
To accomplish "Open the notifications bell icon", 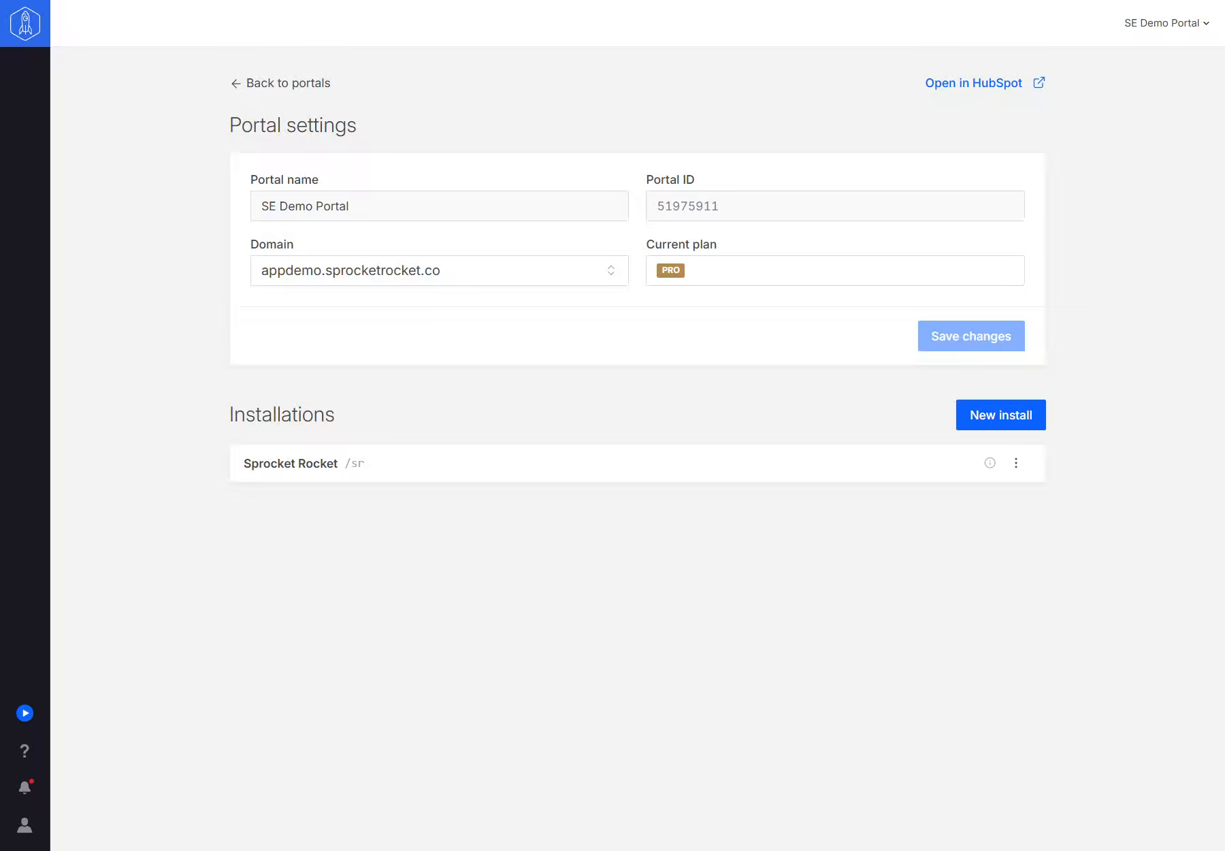I will tap(25, 788).
